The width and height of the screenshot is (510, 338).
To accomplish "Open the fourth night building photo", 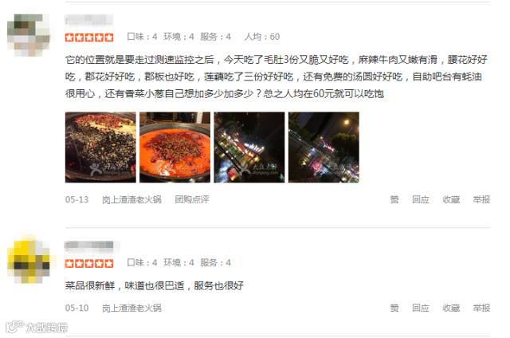I will pyautogui.click(x=324, y=147).
